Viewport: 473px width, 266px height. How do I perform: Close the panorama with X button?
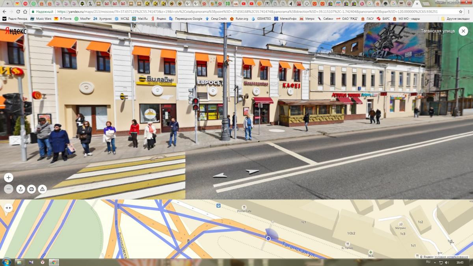[x=463, y=31]
